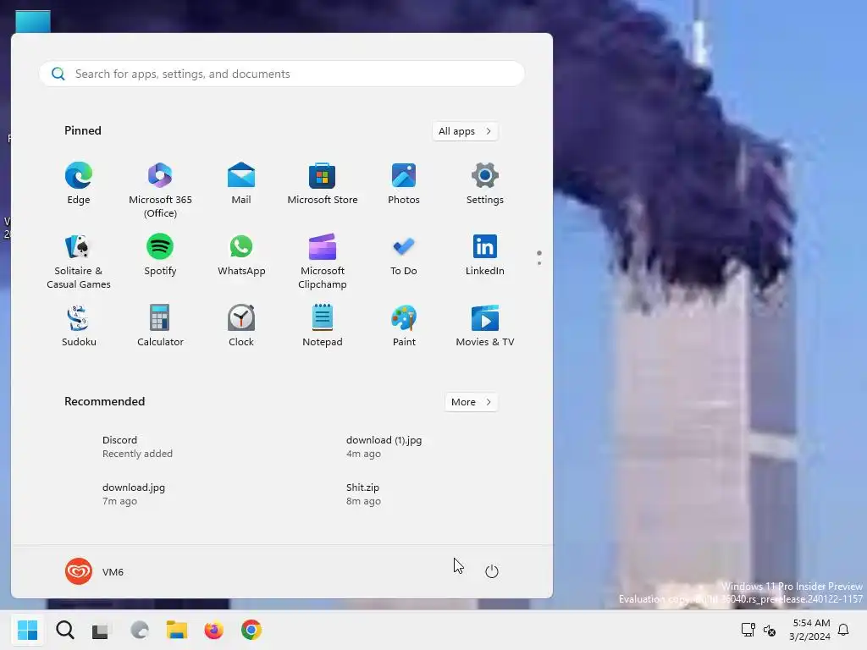The height and width of the screenshot is (650, 867).
Task: Open Microsoft Clipchamp
Action: [x=323, y=262]
